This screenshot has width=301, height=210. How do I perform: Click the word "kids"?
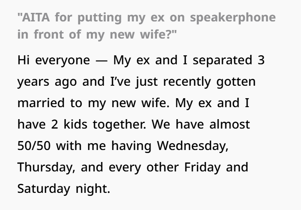point(75,124)
